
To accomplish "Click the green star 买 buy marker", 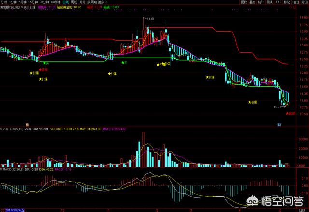I will pyautogui.click(x=46, y=63).
